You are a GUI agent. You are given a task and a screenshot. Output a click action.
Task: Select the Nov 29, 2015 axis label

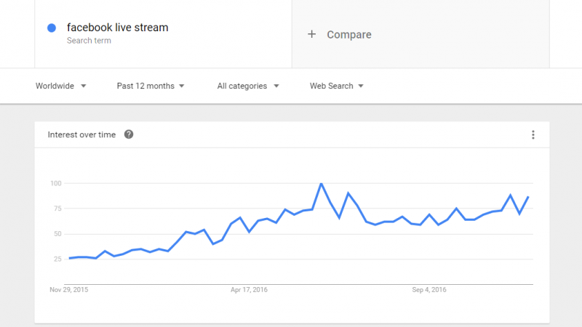(x=69, y=289)
